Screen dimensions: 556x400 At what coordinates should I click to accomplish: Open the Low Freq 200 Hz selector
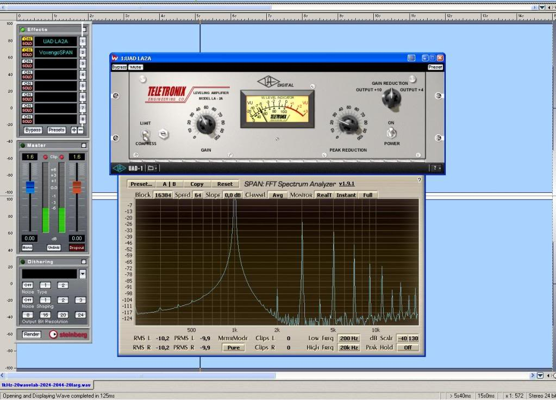point(349,339)
